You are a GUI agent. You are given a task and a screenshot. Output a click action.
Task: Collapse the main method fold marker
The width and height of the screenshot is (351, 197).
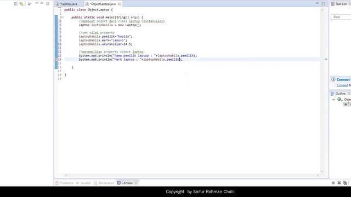pyautogui.click(x=63, y=17)
